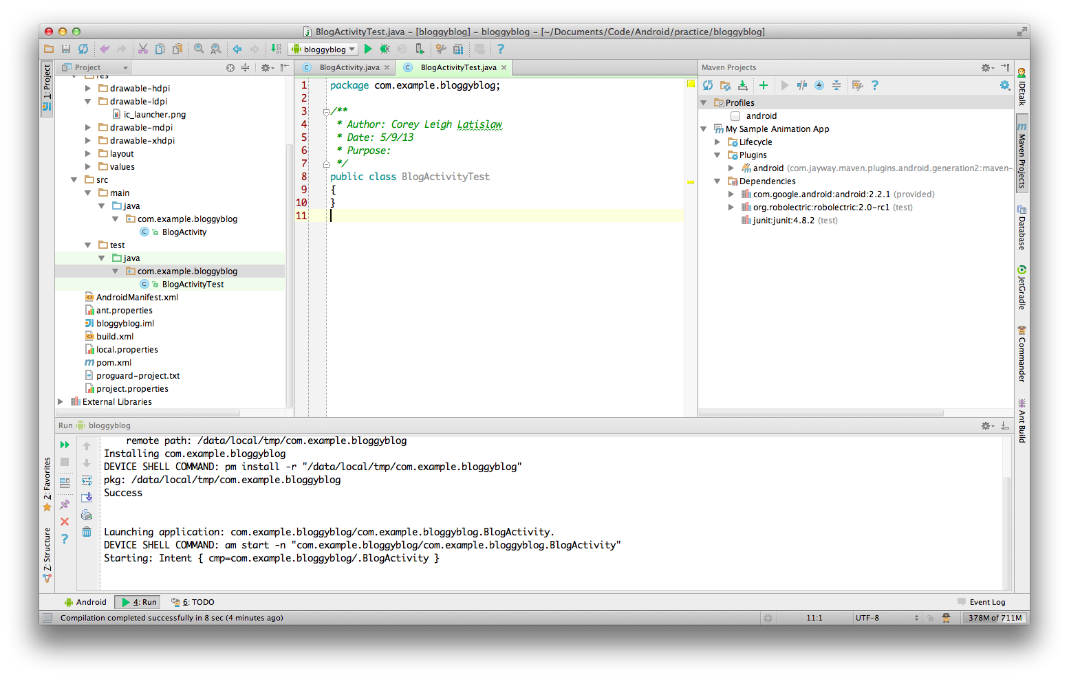Rerun bloggyblog in Run panel
Image resolution: width=1069 pixels, height=679 pixels.
[65, 445]
